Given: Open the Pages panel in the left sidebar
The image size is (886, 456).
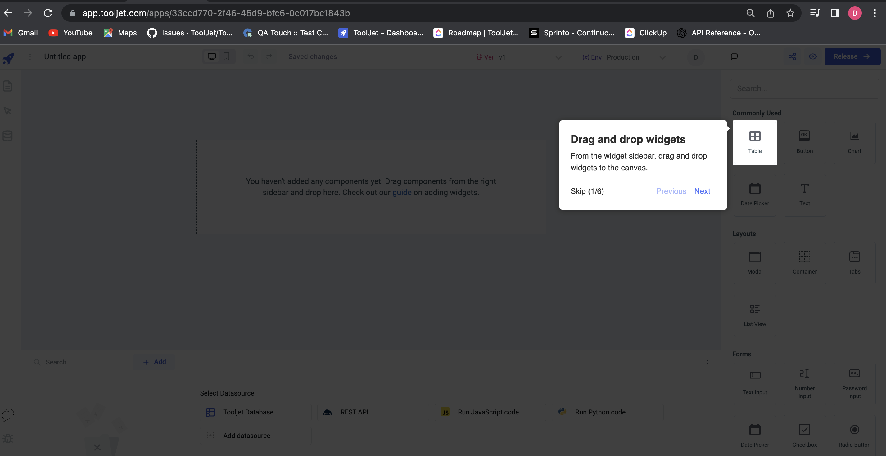Looking at the screenshot, I should tap(7, 86).
